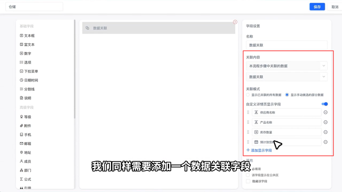Image resolution: width=342 pixels, height=192 pixels.
Task: Toggle off 自定义详情页显示字段 switch
Action: [325, 104]
